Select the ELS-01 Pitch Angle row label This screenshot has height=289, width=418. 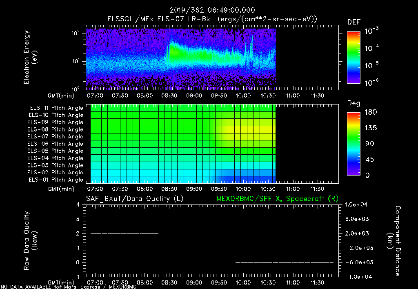[x=56, y=180]
